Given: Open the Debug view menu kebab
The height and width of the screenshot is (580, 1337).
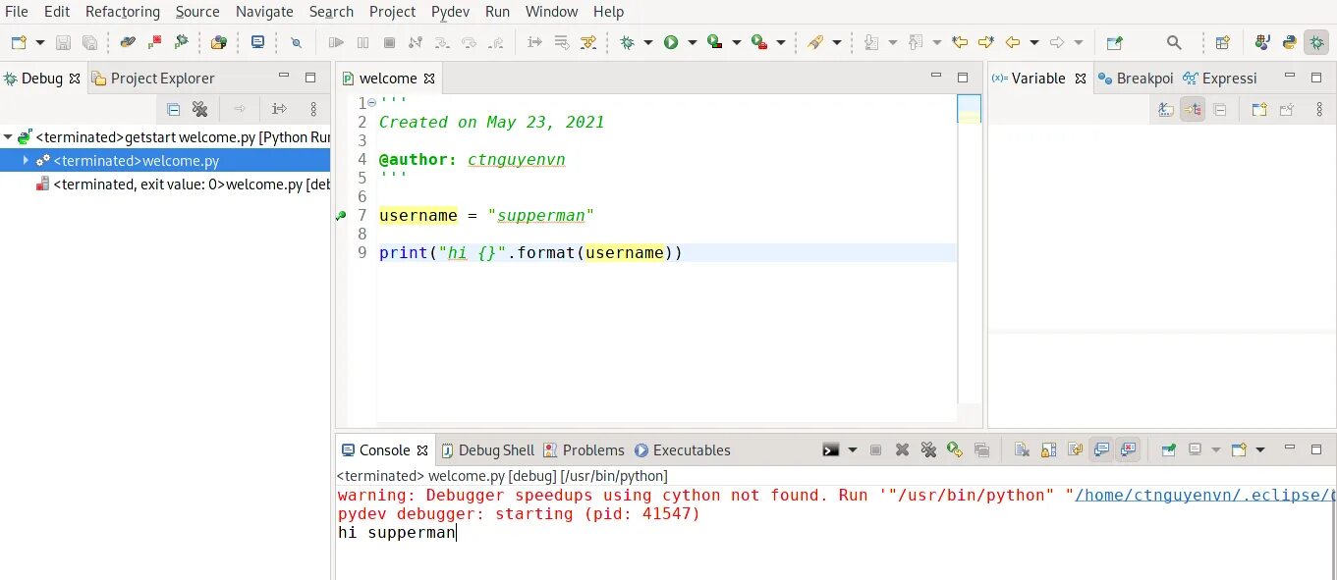Looking at the screenshot, I should coord(313,109).
